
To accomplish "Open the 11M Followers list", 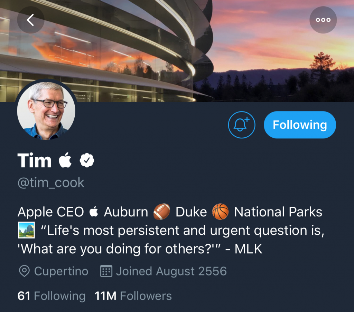I will 133,296.
